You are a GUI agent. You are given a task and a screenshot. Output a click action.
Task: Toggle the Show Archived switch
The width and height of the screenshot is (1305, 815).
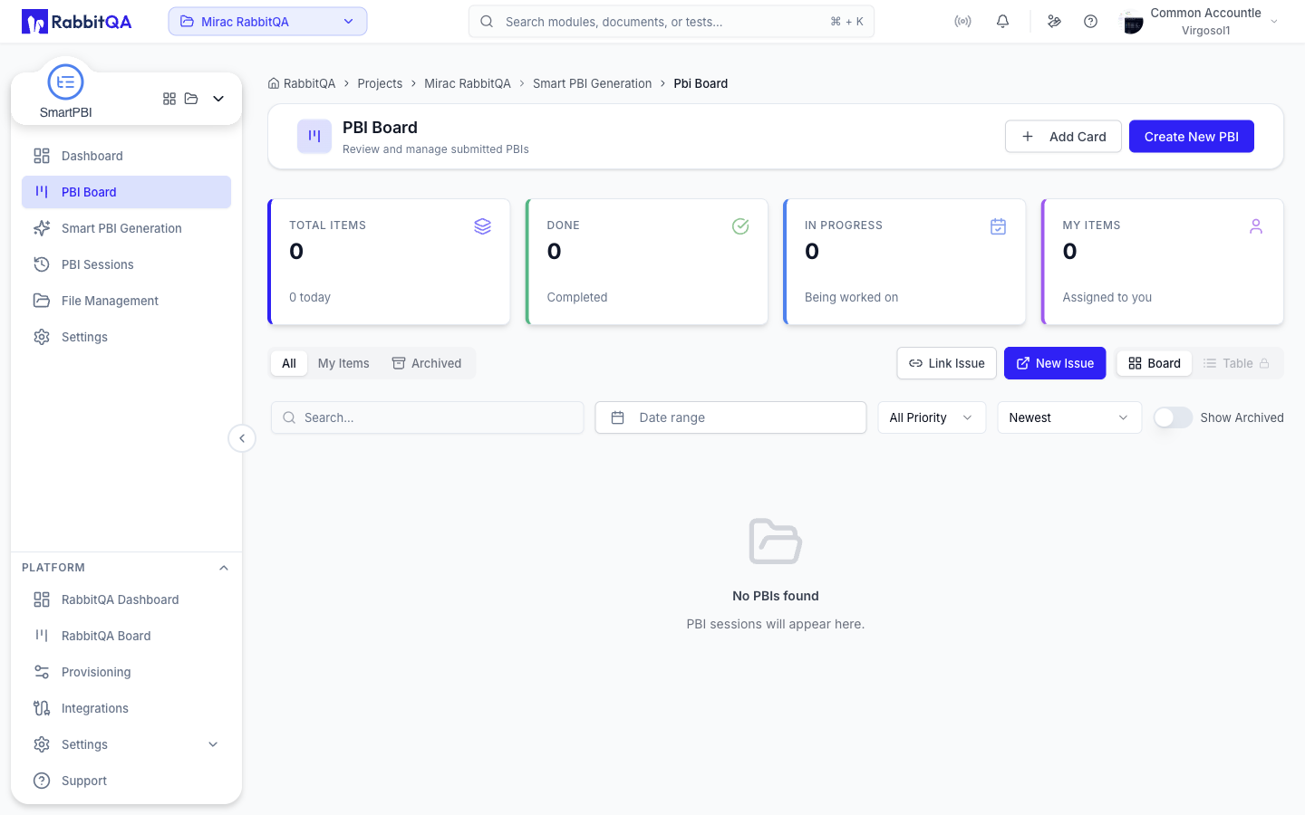1173,417
